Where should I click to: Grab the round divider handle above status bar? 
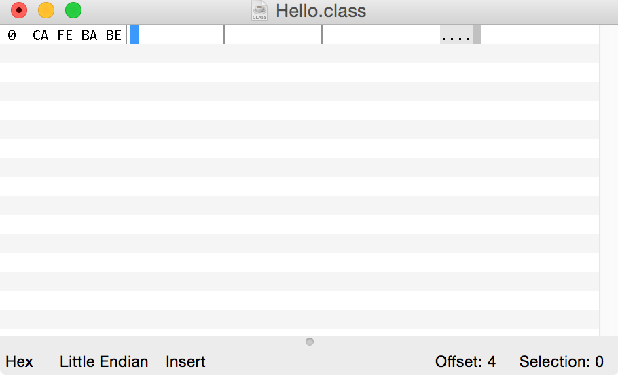click(x=310, y=342)
